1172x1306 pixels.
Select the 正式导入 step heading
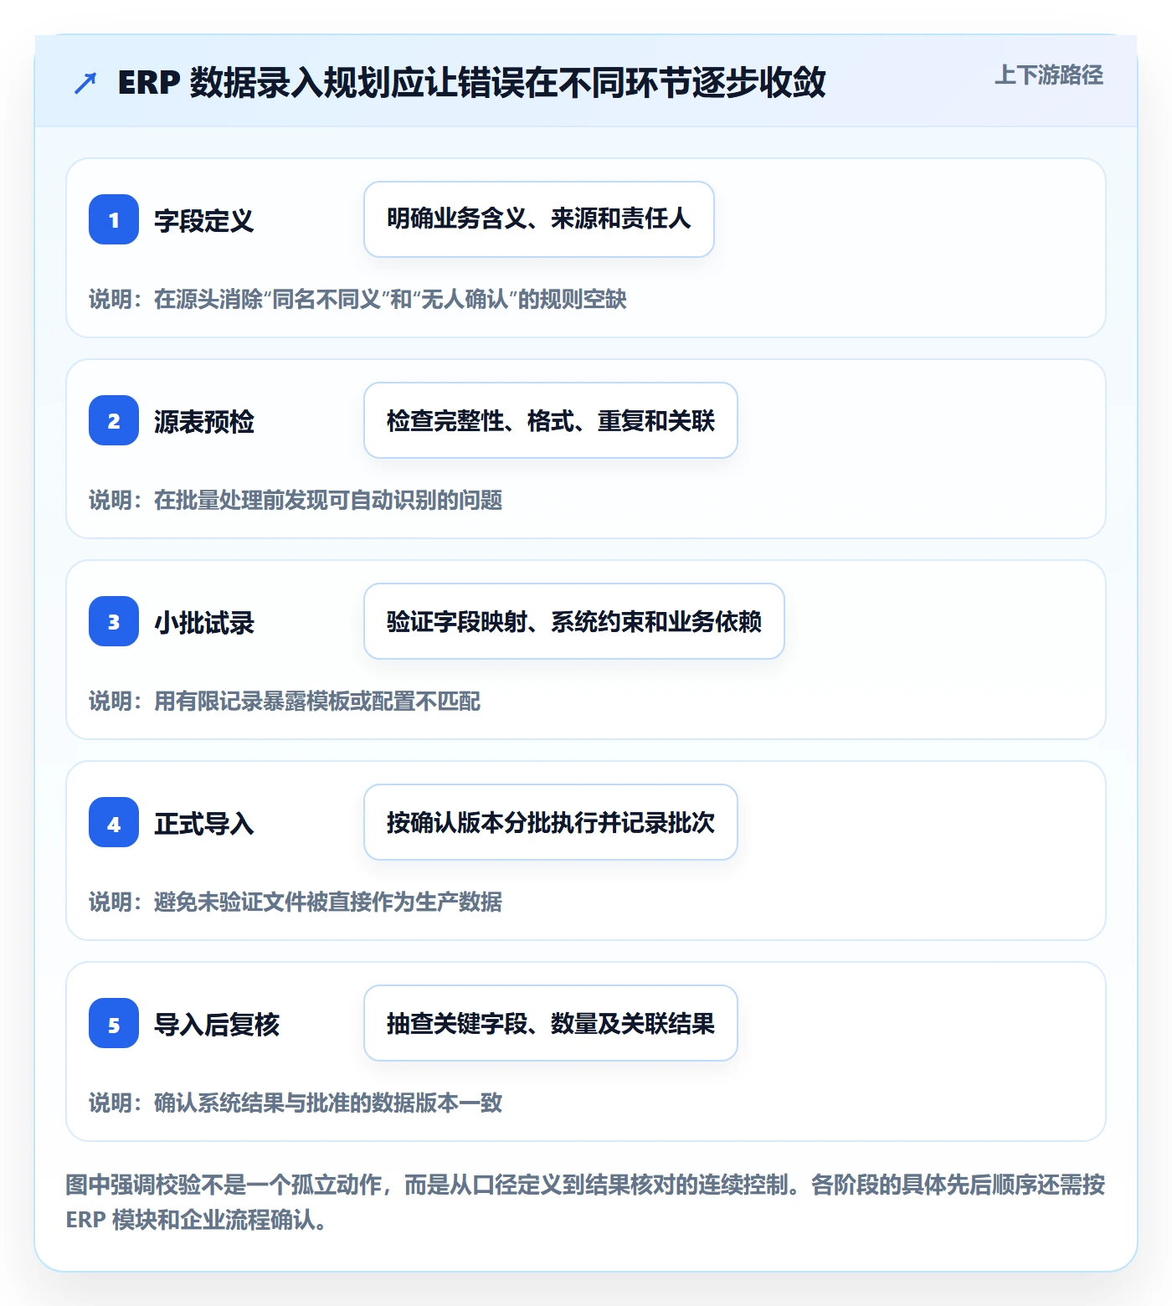(x=203, y=824)
